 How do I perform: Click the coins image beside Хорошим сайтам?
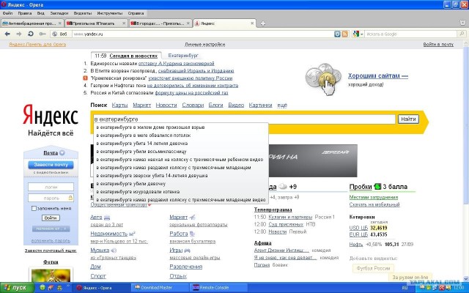point(324,79)
